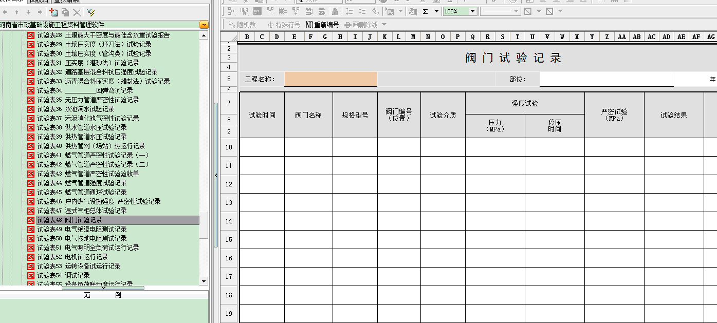
Task: Open the 100% zoom dropdown
Action: (472, 11)
